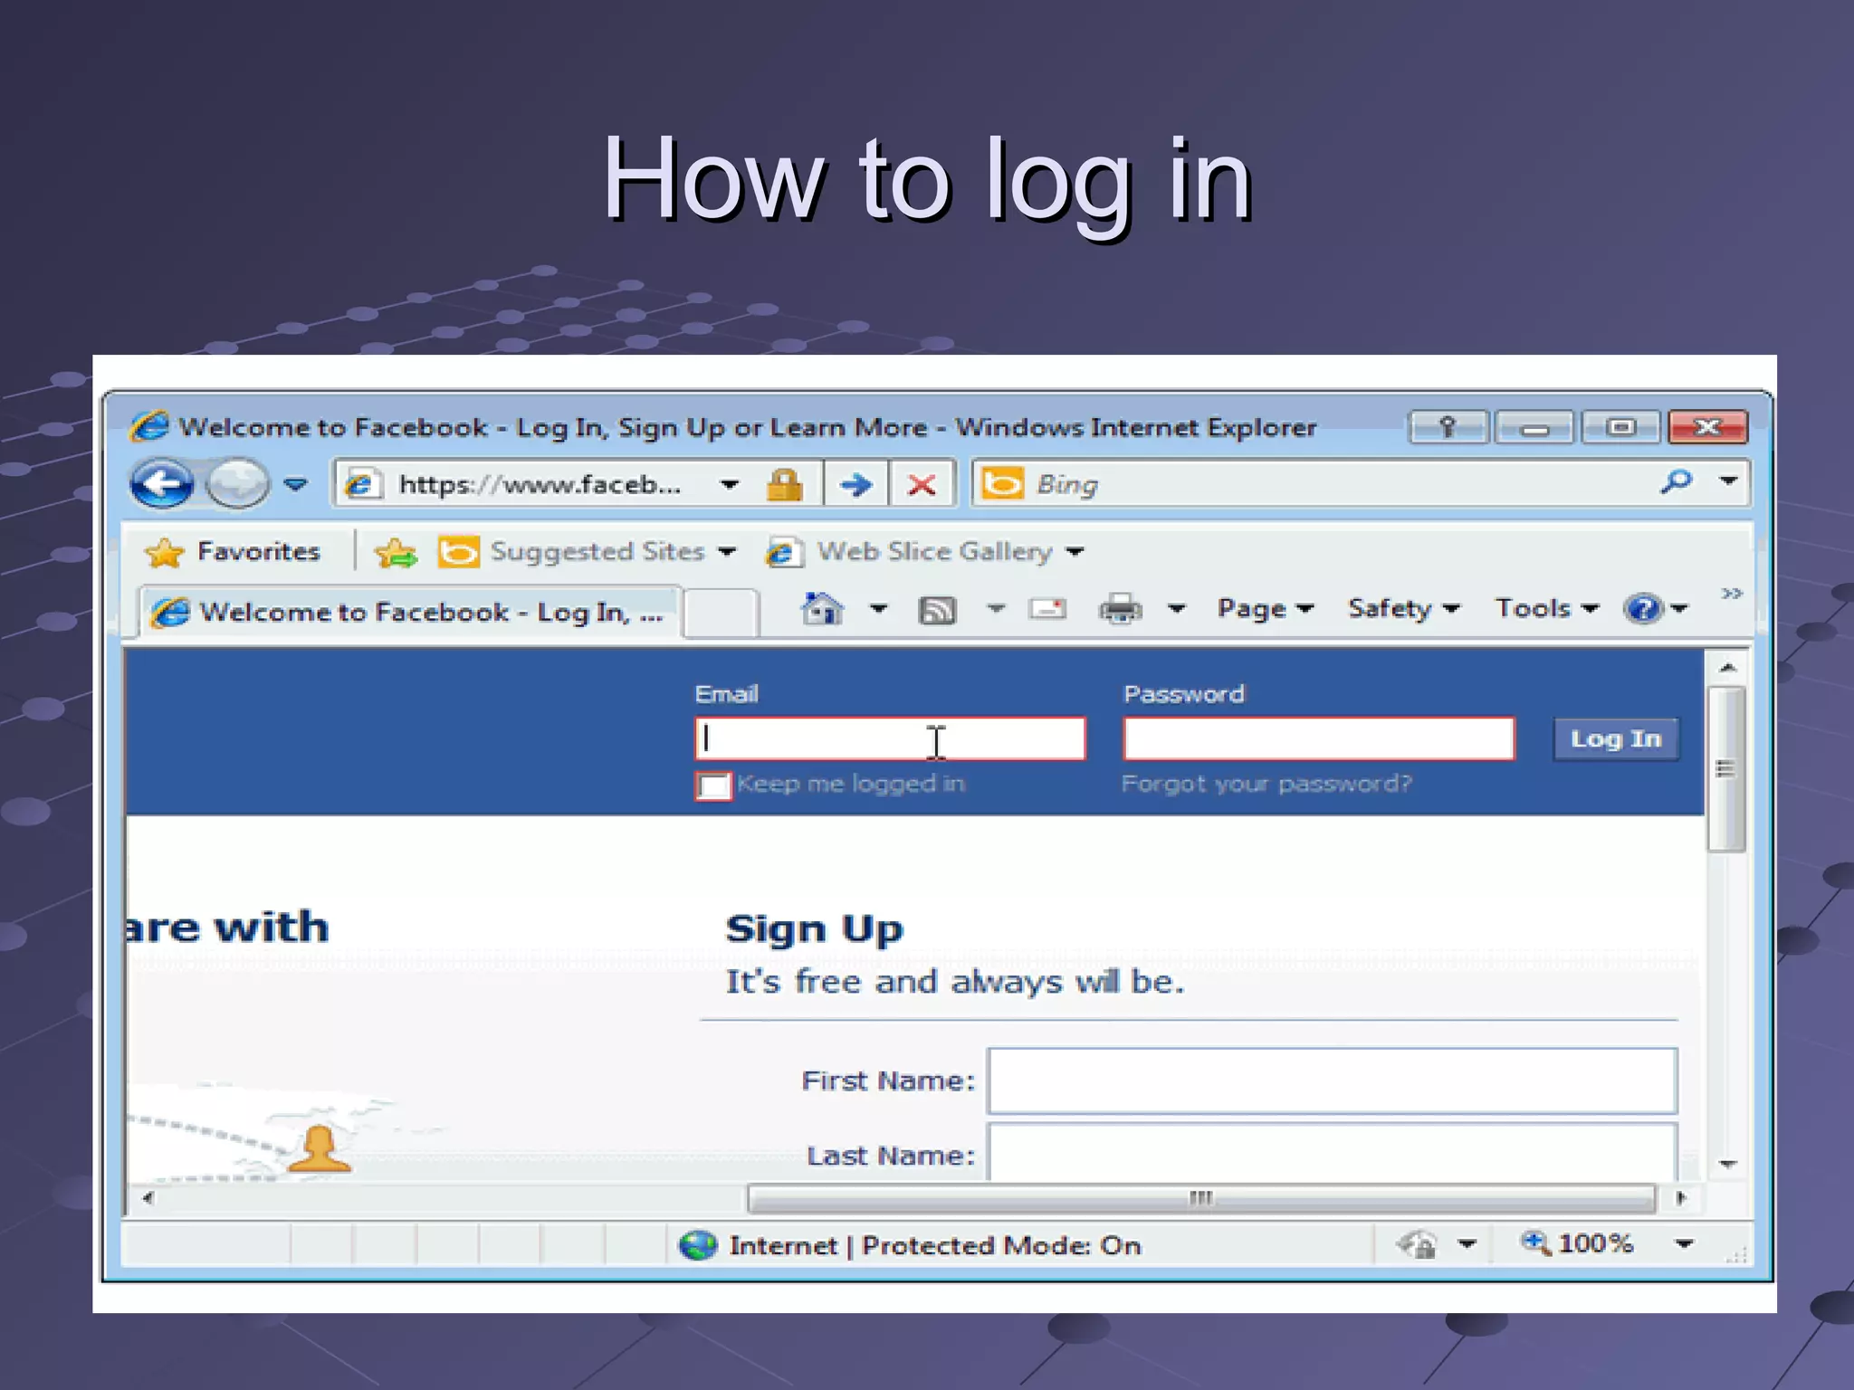Click the Facebook Email input field
Image resolution: width=1854 pixels, height=1390 pixels.
[x=890, y=738]
